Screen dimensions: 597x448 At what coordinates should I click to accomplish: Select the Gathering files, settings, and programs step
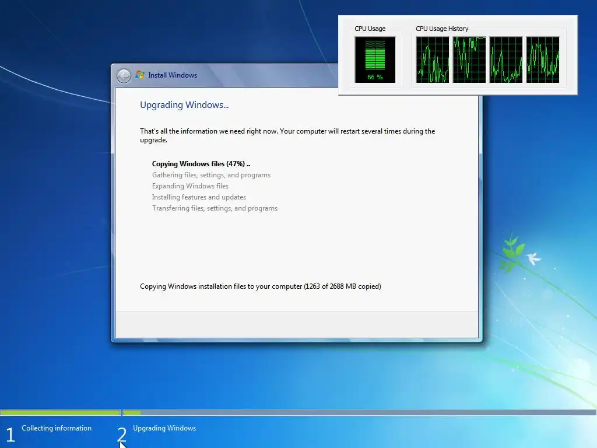(x=211, y=175)
